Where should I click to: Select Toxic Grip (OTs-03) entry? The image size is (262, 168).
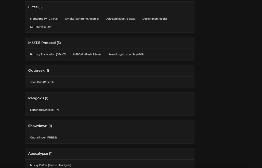(42, 82)
